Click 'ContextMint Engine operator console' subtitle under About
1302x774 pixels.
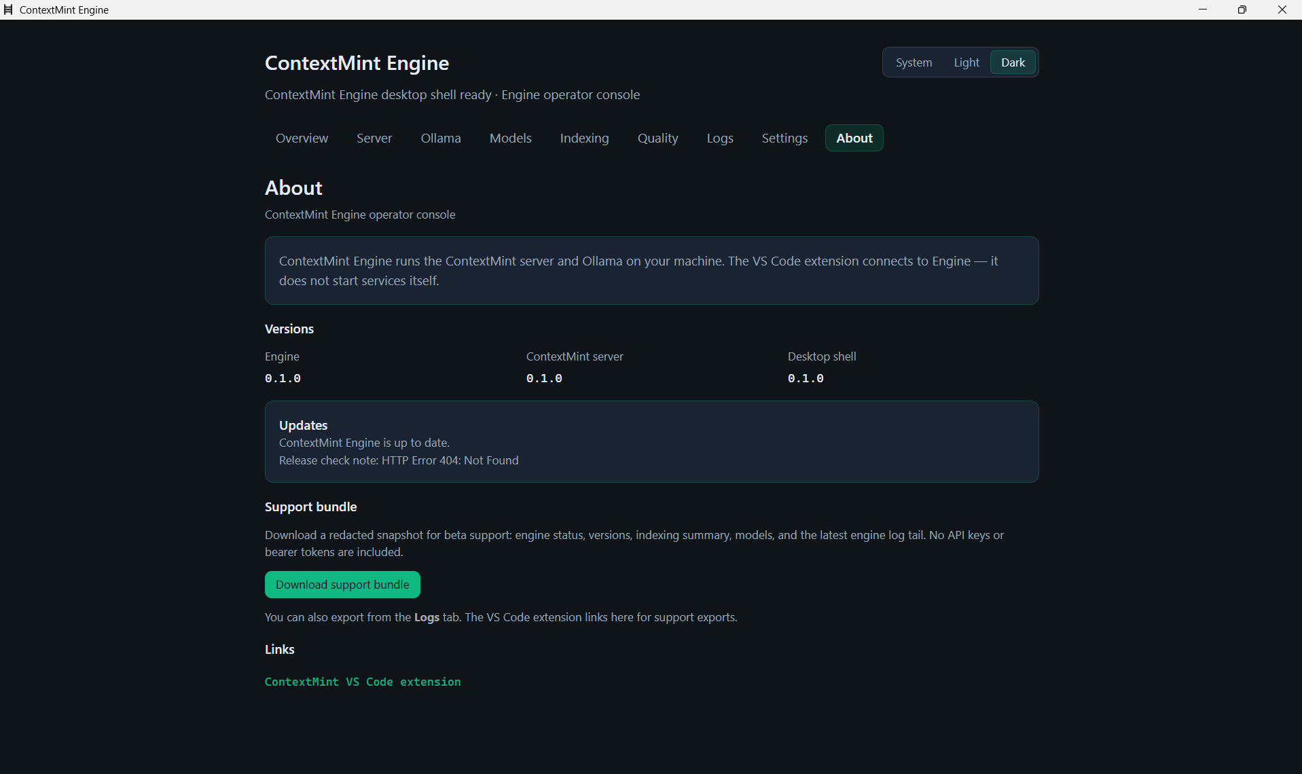[360, 215]
